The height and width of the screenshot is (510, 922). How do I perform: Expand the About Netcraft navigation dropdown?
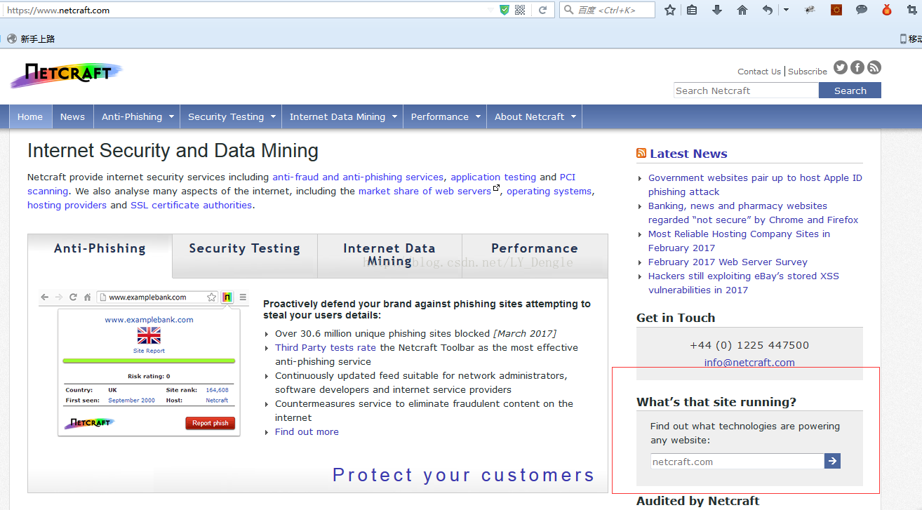pyautogui.click(x=534, y=116)
